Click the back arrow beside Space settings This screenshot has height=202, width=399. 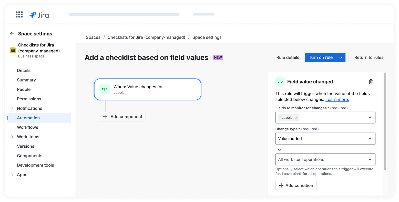click(12, 34)
